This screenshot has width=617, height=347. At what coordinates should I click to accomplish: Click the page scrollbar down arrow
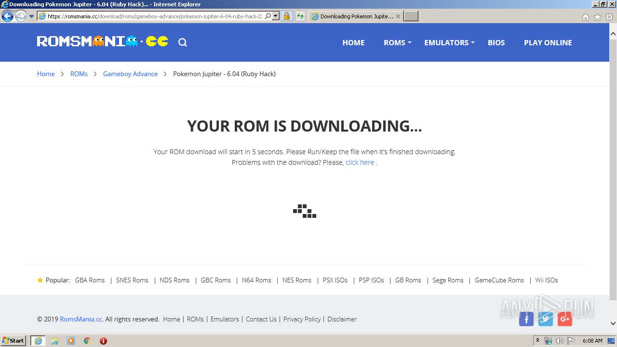pyautogui.click(x=613, y=323)
